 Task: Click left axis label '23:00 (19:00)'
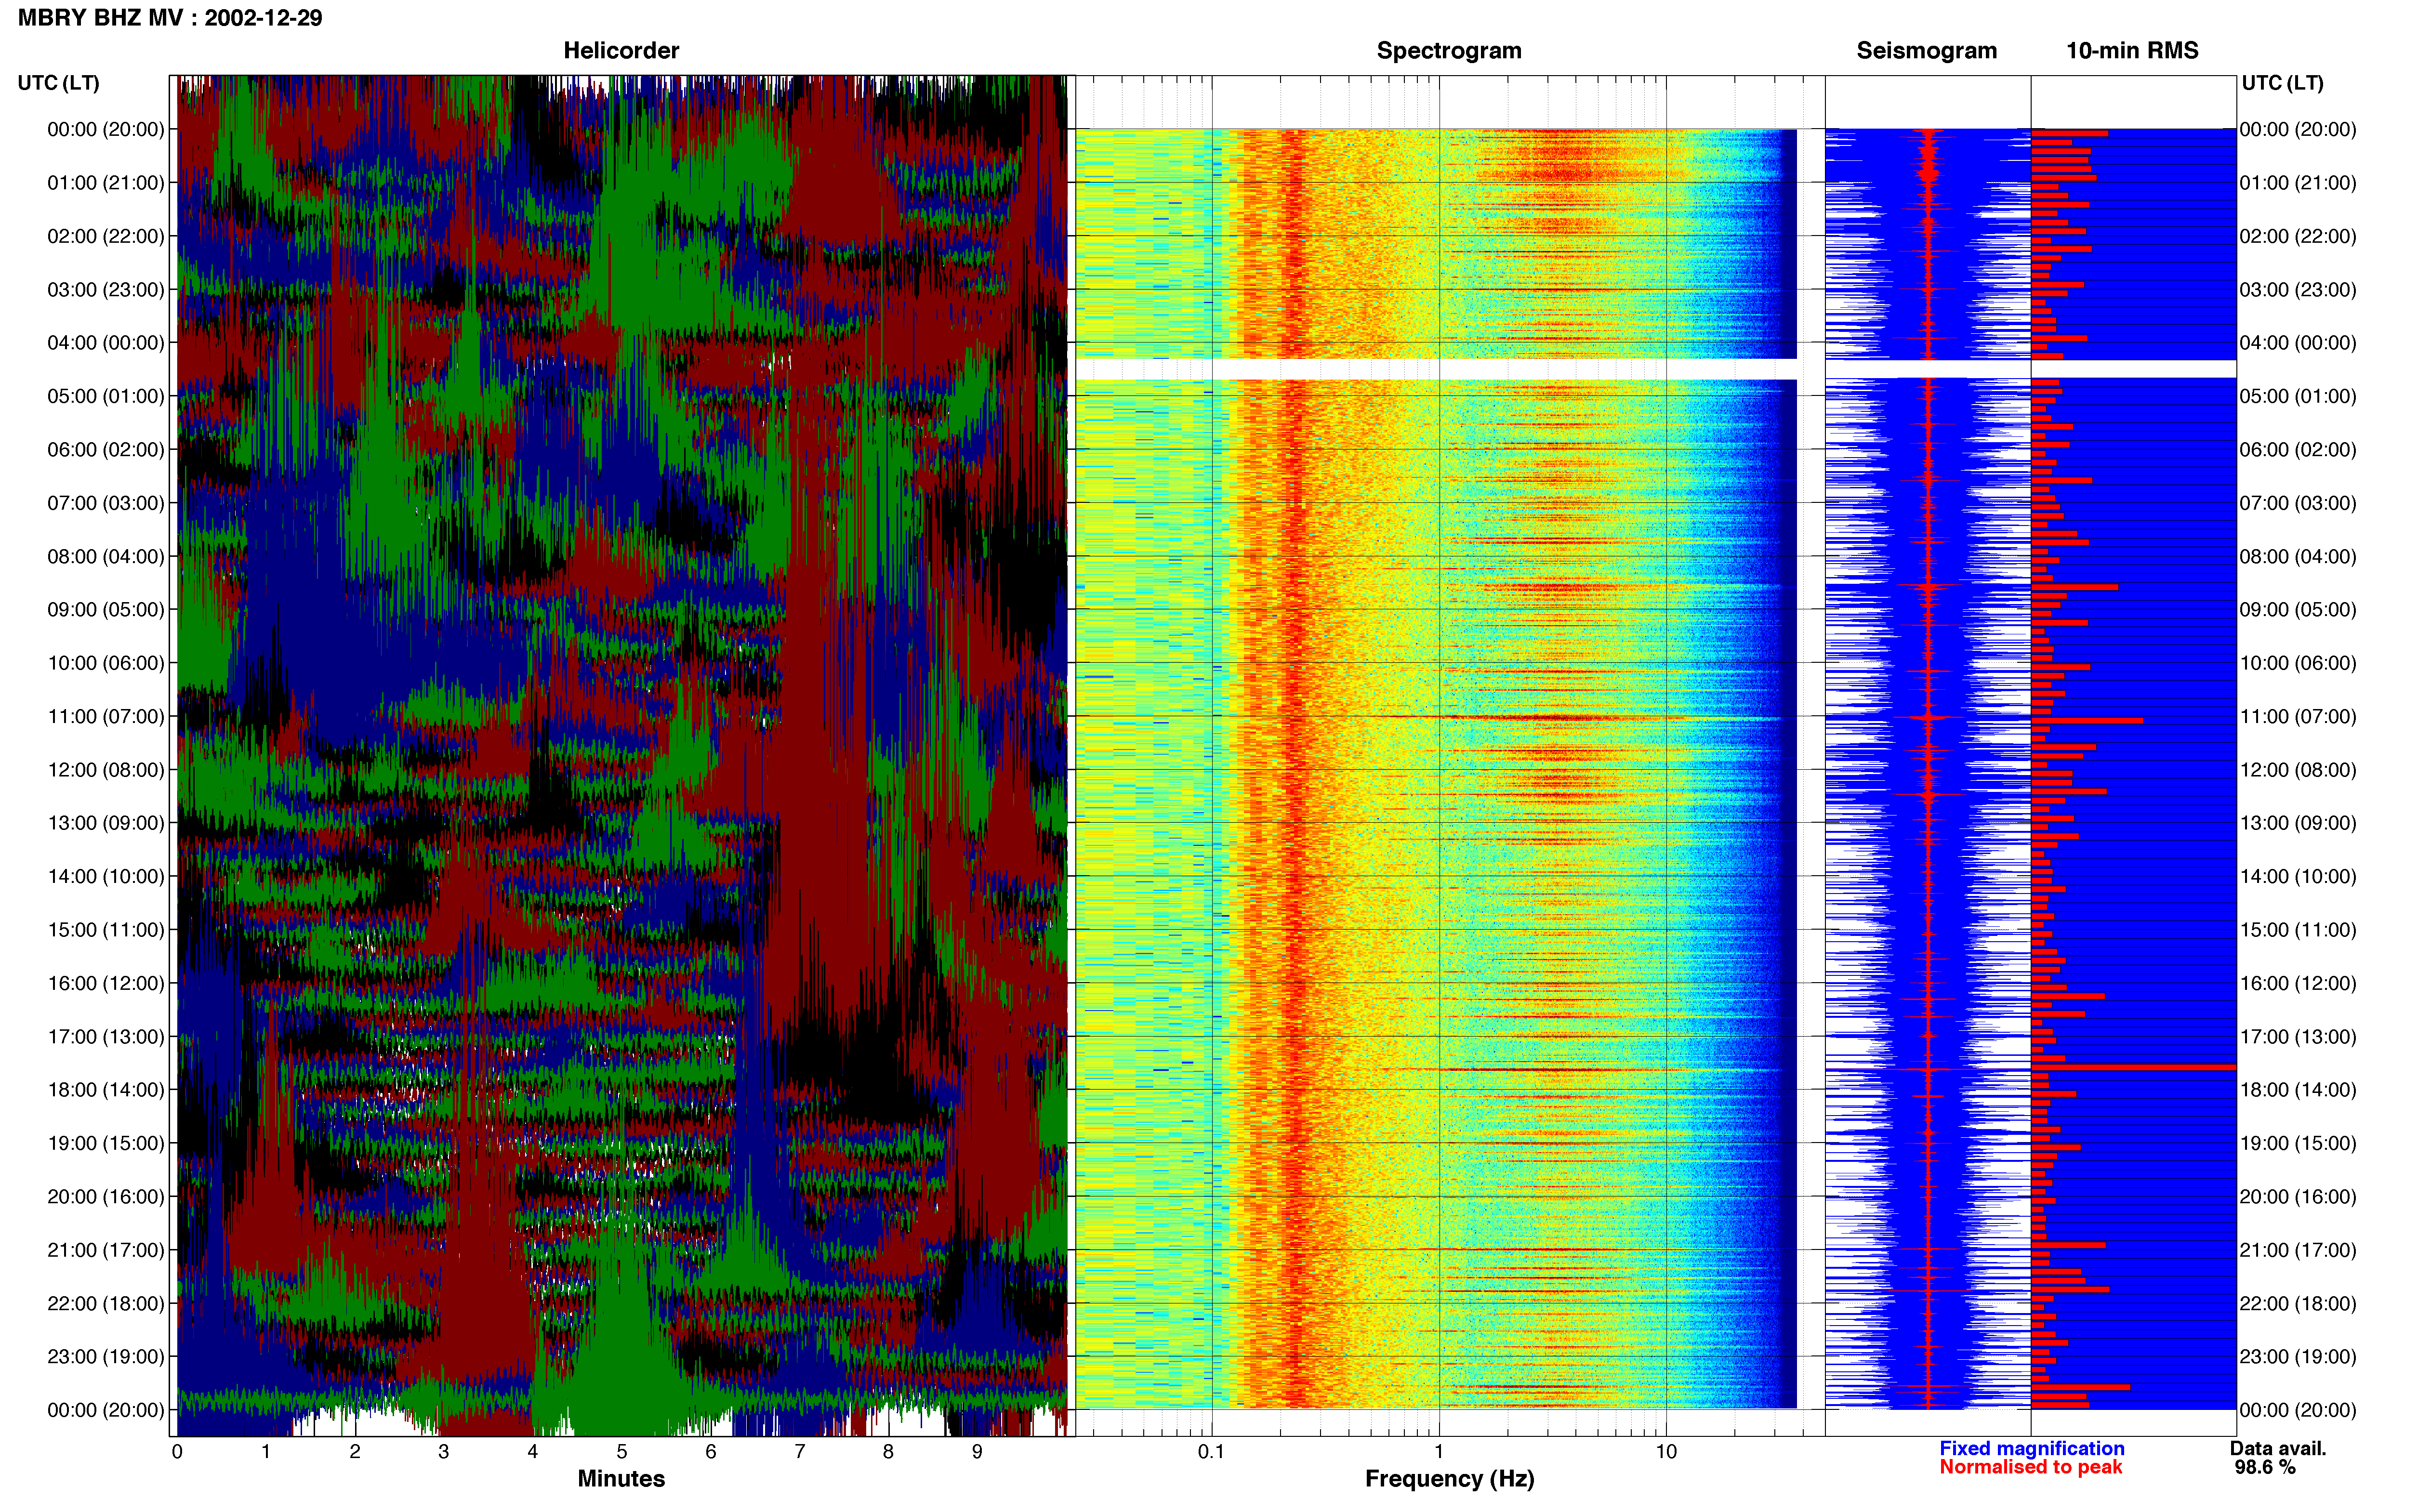[106, 1357]
